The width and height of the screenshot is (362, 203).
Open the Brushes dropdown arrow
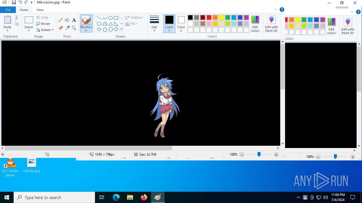click(86, 30)
